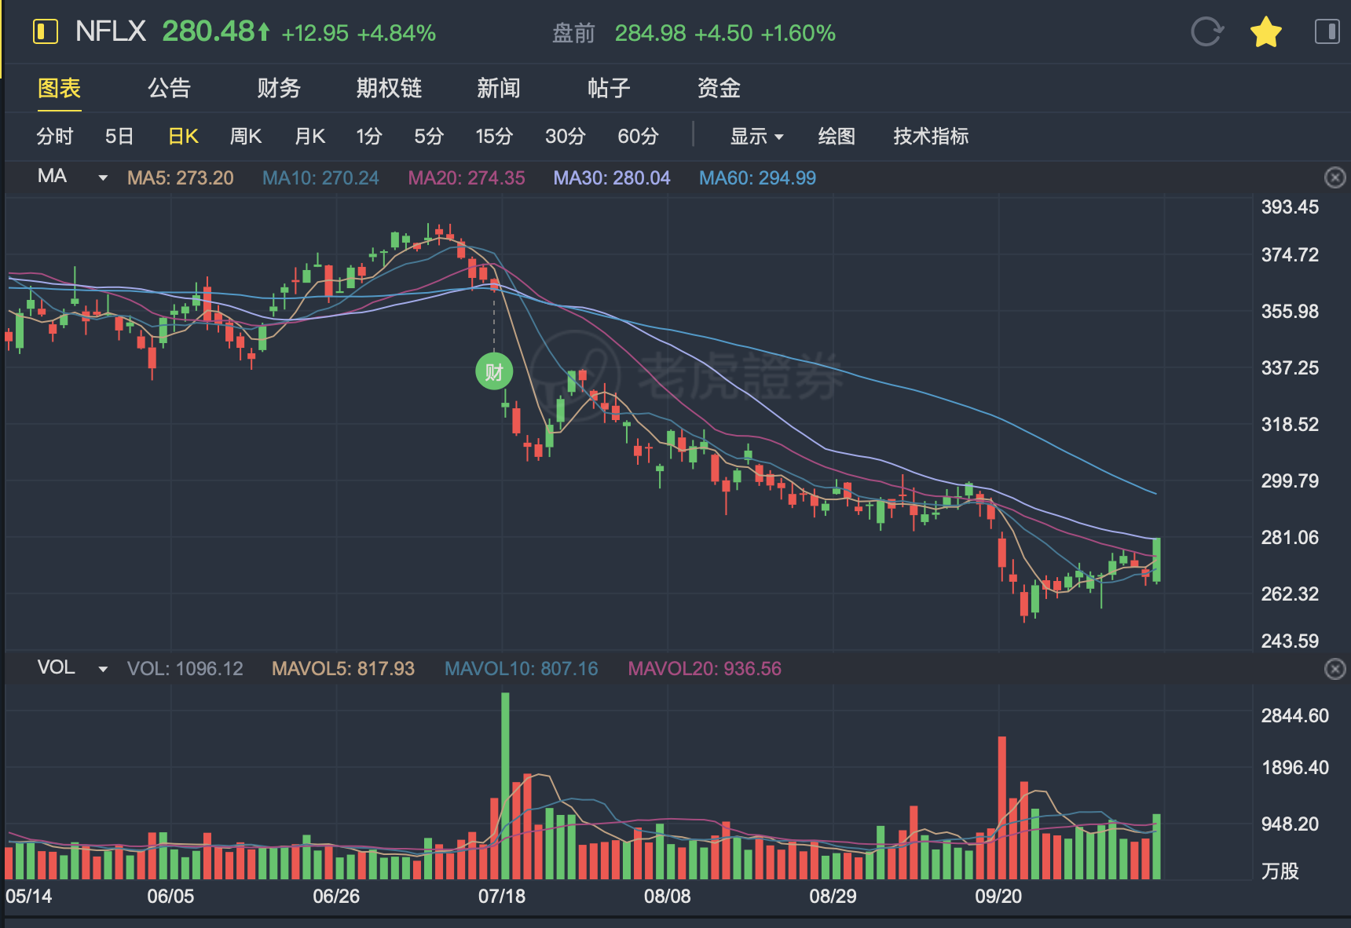
Task: Expand the 显示 display dropdown
Action: [x=757, y=137]
